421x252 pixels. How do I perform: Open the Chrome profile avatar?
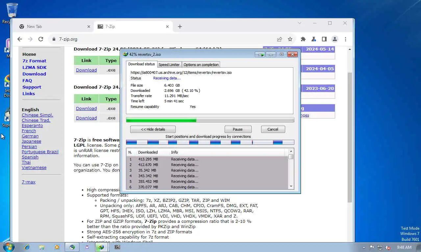[x=335, y=39]
